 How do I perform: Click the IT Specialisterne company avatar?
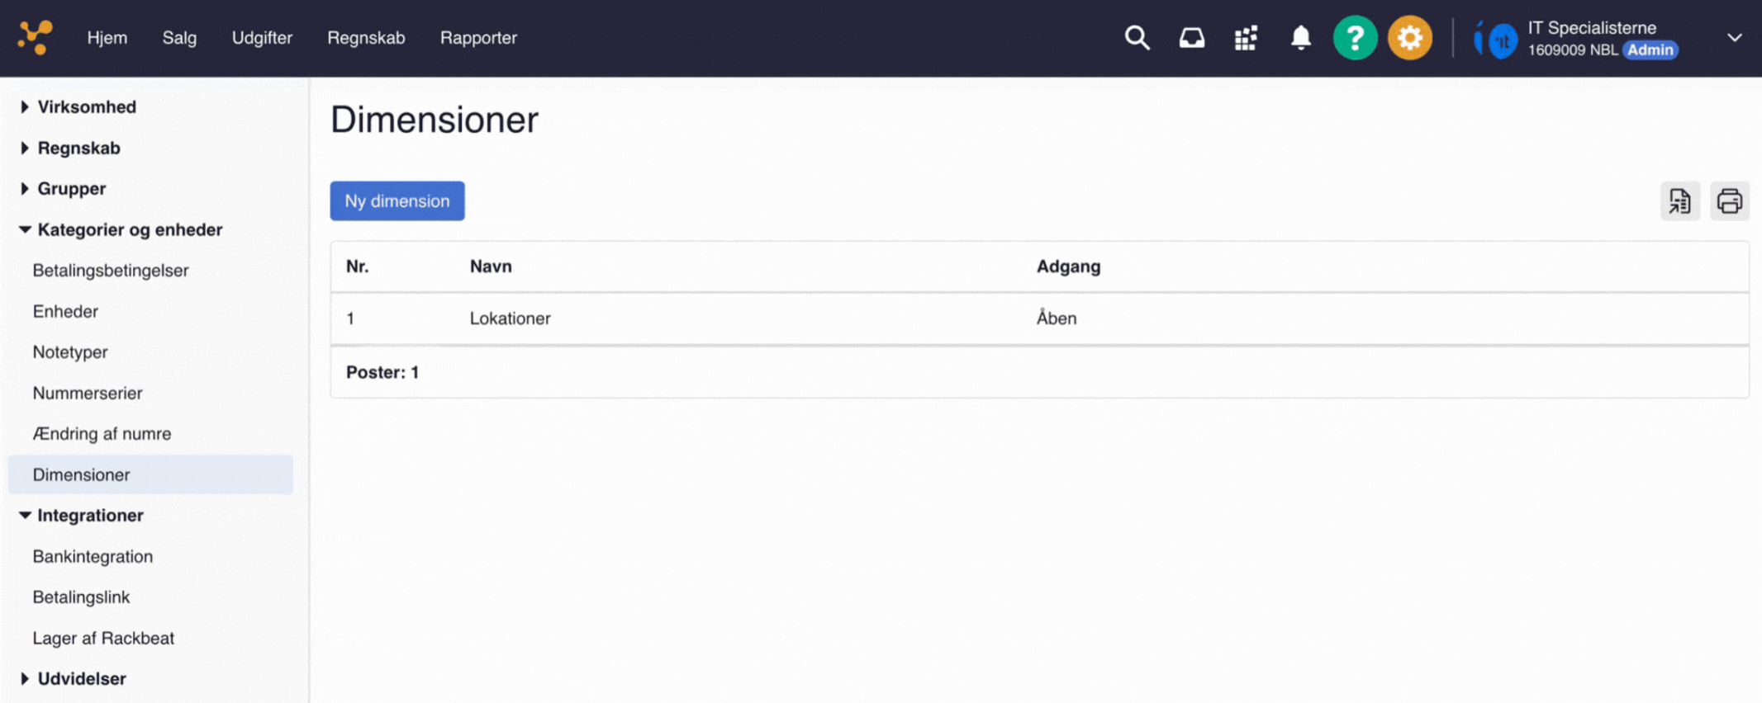click(1497, 39)
